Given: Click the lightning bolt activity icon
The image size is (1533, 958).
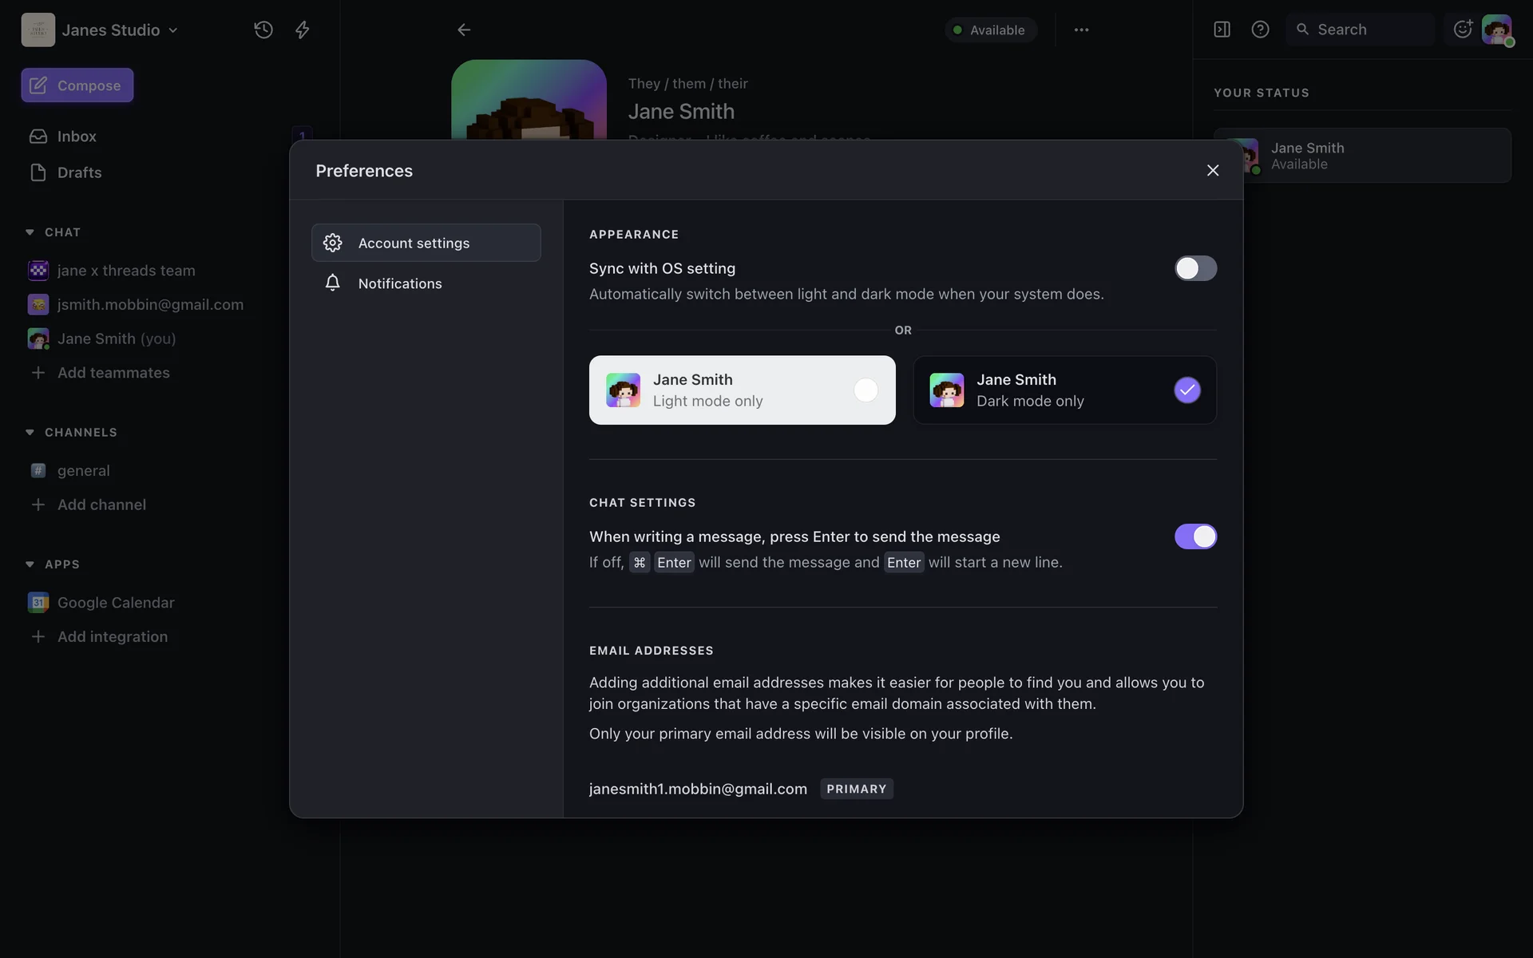Looking at the screenshot, I should (x=303, y=30).
